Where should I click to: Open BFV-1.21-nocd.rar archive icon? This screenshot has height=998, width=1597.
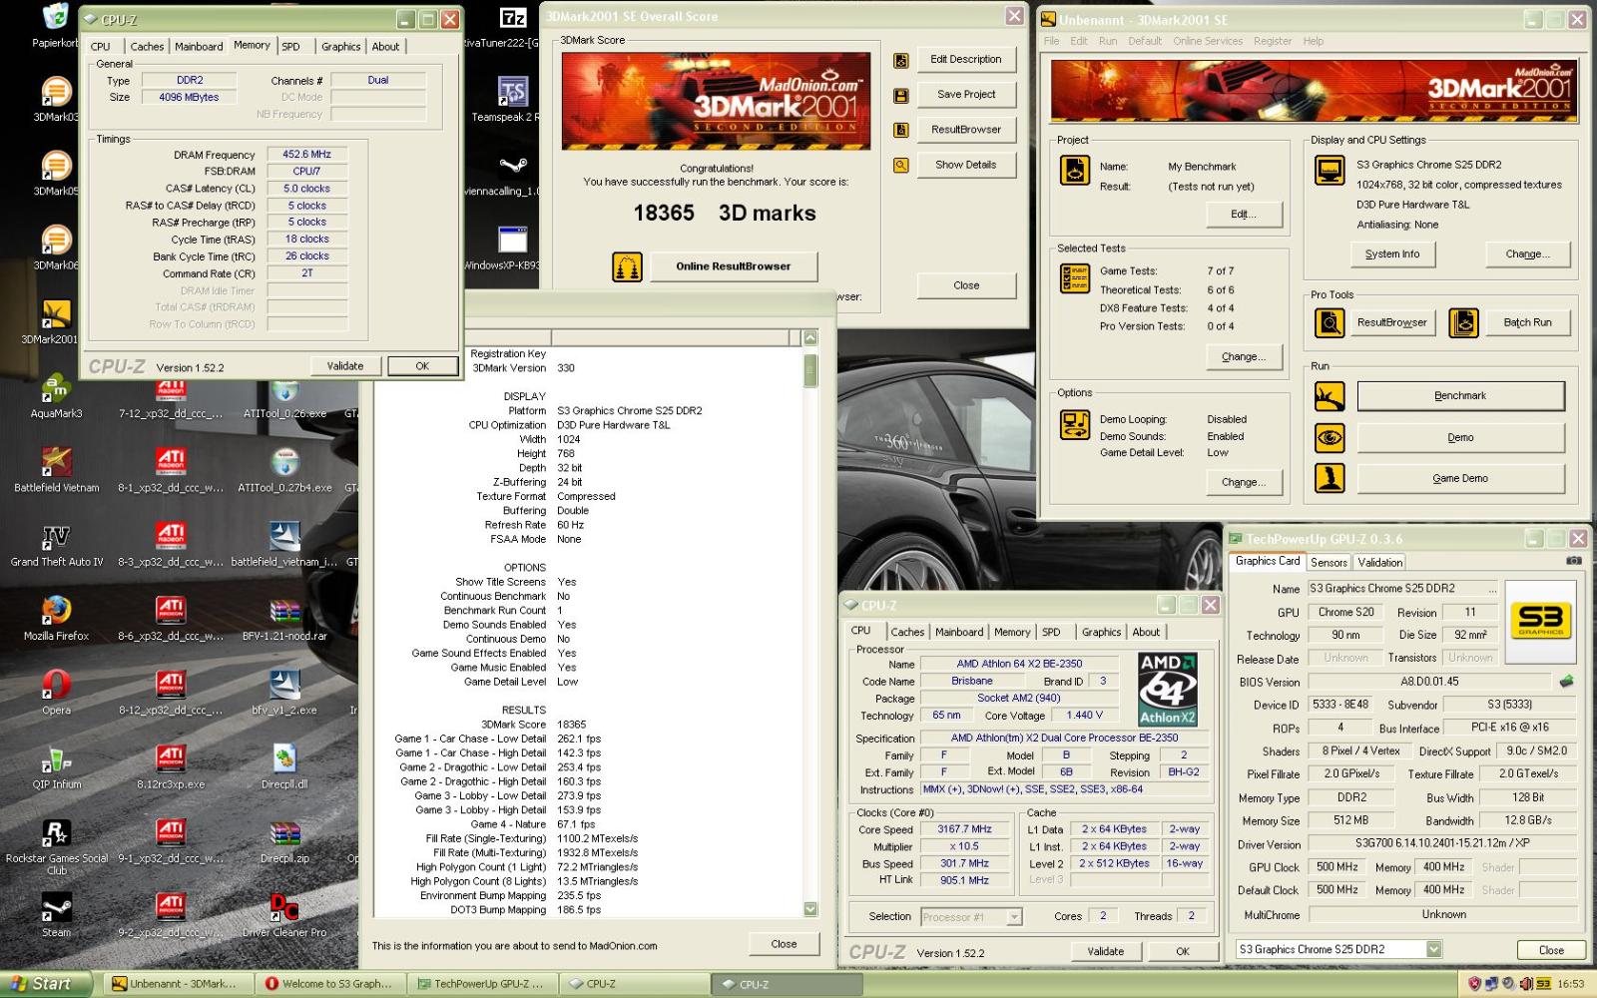pos(284,611)
